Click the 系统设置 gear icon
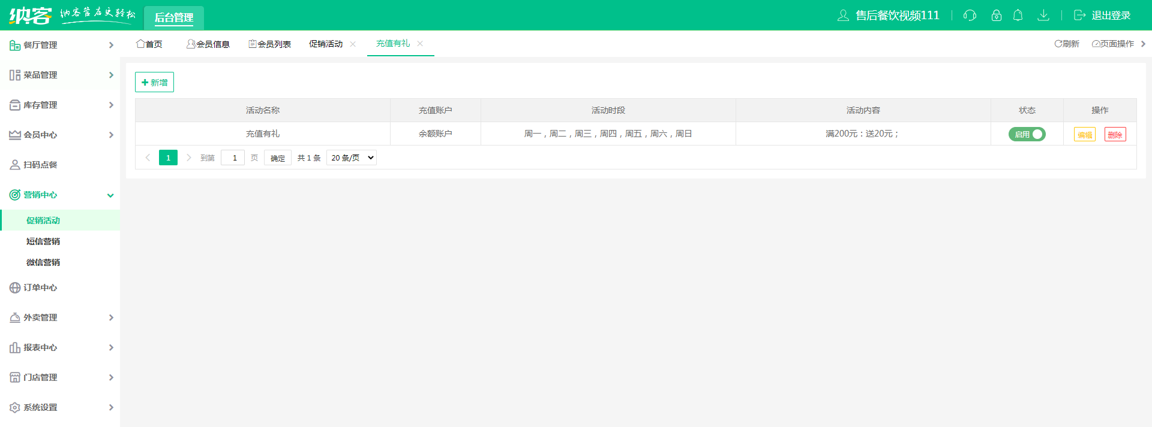This screenshot has width=1152, height=427. click(15, 407)
